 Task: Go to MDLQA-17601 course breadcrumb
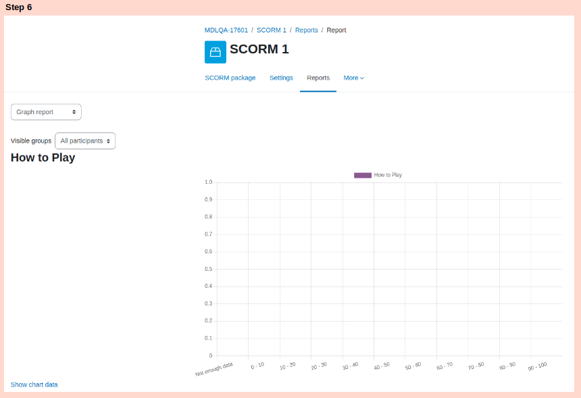coord(226,30)
